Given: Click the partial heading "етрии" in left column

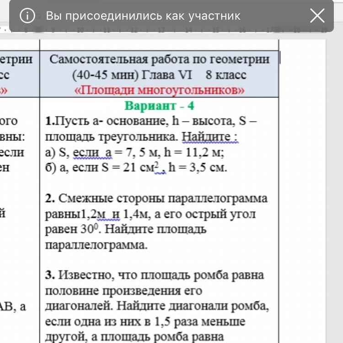Looking at the screenshot, I should coord(16,59).
